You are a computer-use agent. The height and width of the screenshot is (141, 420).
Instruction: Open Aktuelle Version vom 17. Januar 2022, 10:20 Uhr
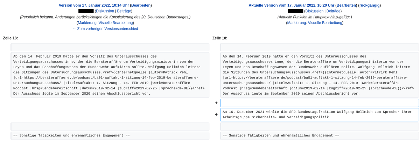point(292,5)
